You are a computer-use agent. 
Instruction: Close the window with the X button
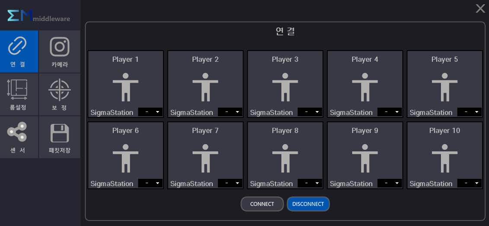click(480, 8)
